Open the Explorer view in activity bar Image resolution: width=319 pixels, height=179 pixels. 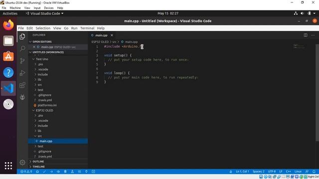22,36
